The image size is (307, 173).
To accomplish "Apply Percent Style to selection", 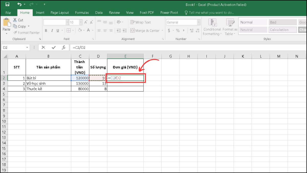I will tap(178, 30).
